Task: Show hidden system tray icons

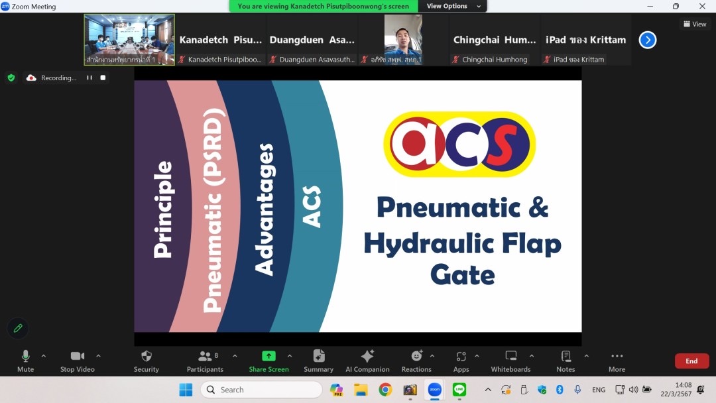Action: pyautogui.click(x=488, y=390)
